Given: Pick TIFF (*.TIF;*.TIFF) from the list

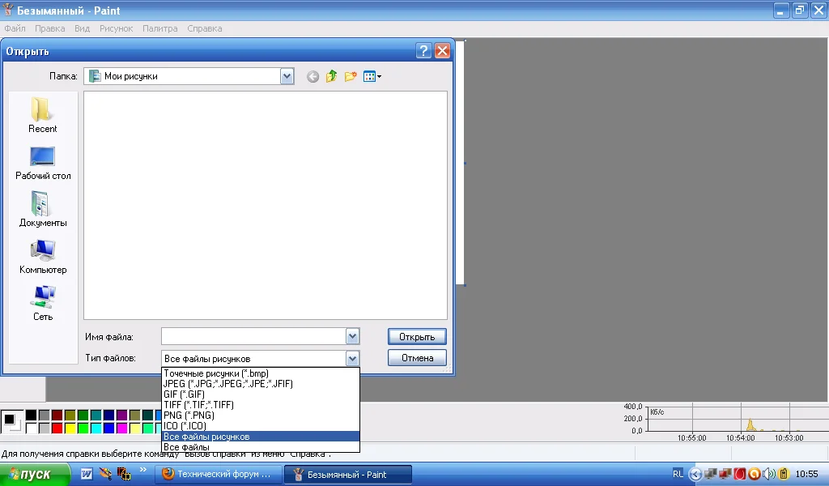Looking at the screenshot, I should 260,405.
